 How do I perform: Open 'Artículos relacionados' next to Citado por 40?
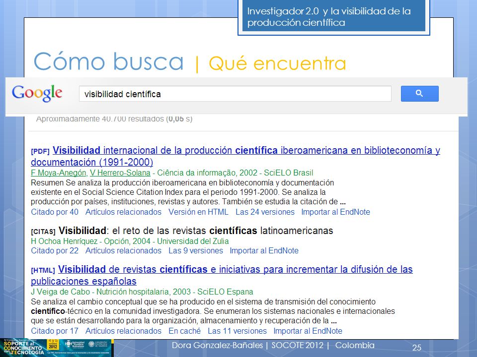pos(123,212)
